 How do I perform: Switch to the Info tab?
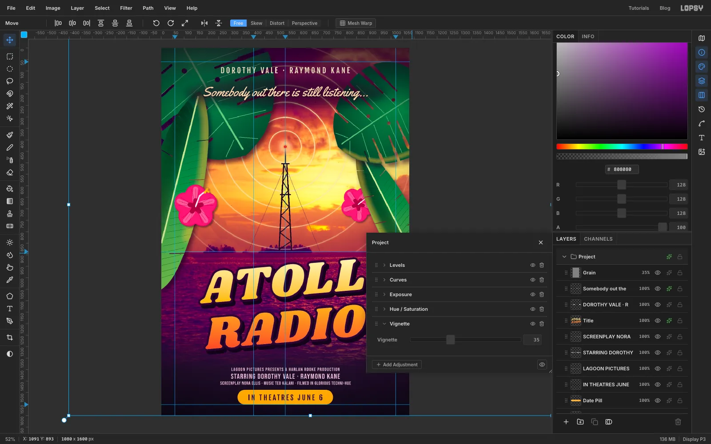click(x=588, y=36)
